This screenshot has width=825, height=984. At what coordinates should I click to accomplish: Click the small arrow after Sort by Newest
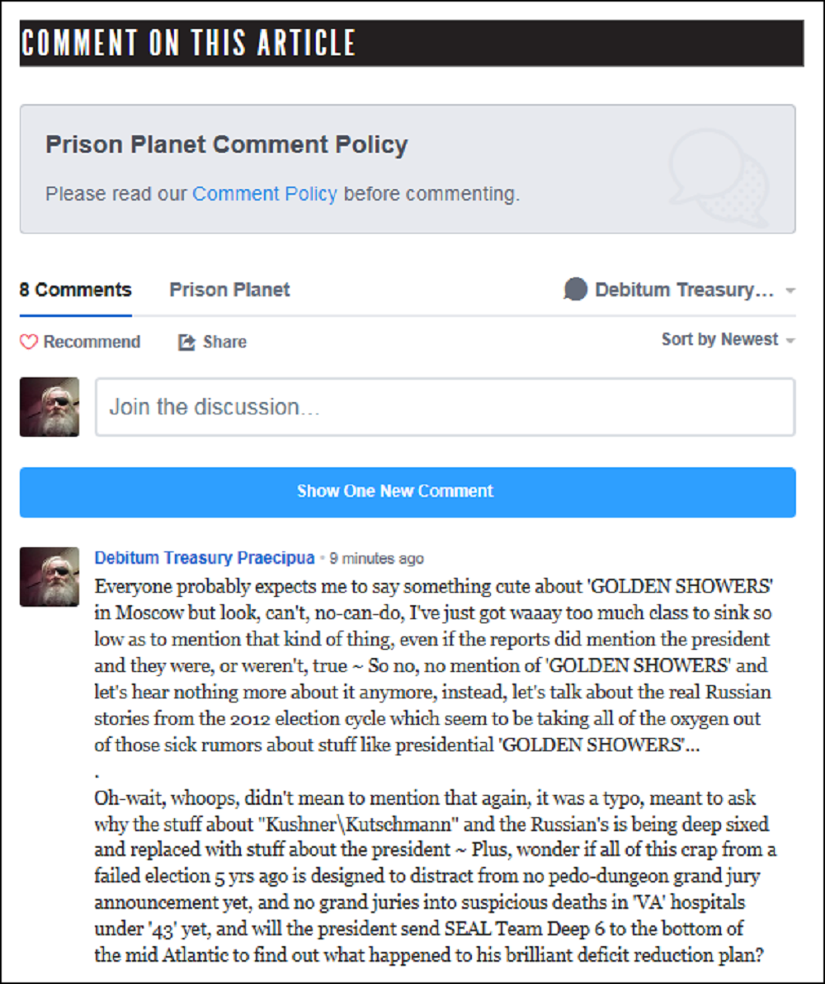790,340
